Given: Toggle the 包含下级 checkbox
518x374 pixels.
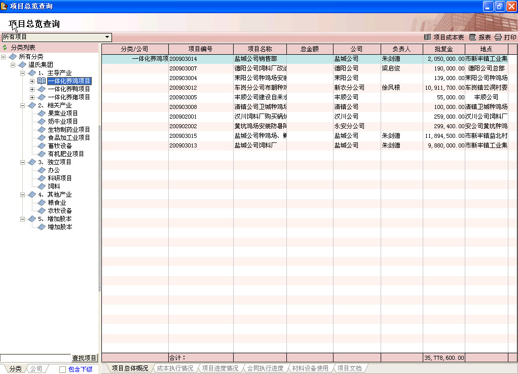Looking at the screenshot, I should (62, 369).
